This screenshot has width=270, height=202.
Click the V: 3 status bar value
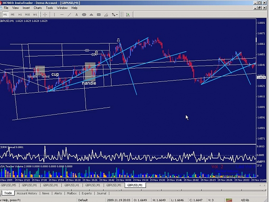click(211, 200)
